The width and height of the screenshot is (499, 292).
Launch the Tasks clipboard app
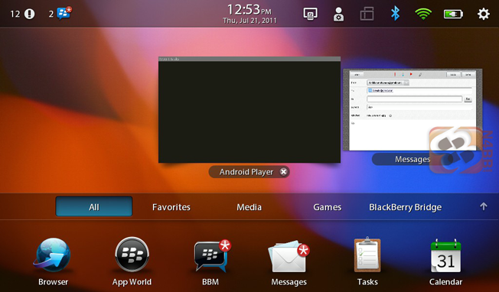pyautogui.click(x=367, y=255)
